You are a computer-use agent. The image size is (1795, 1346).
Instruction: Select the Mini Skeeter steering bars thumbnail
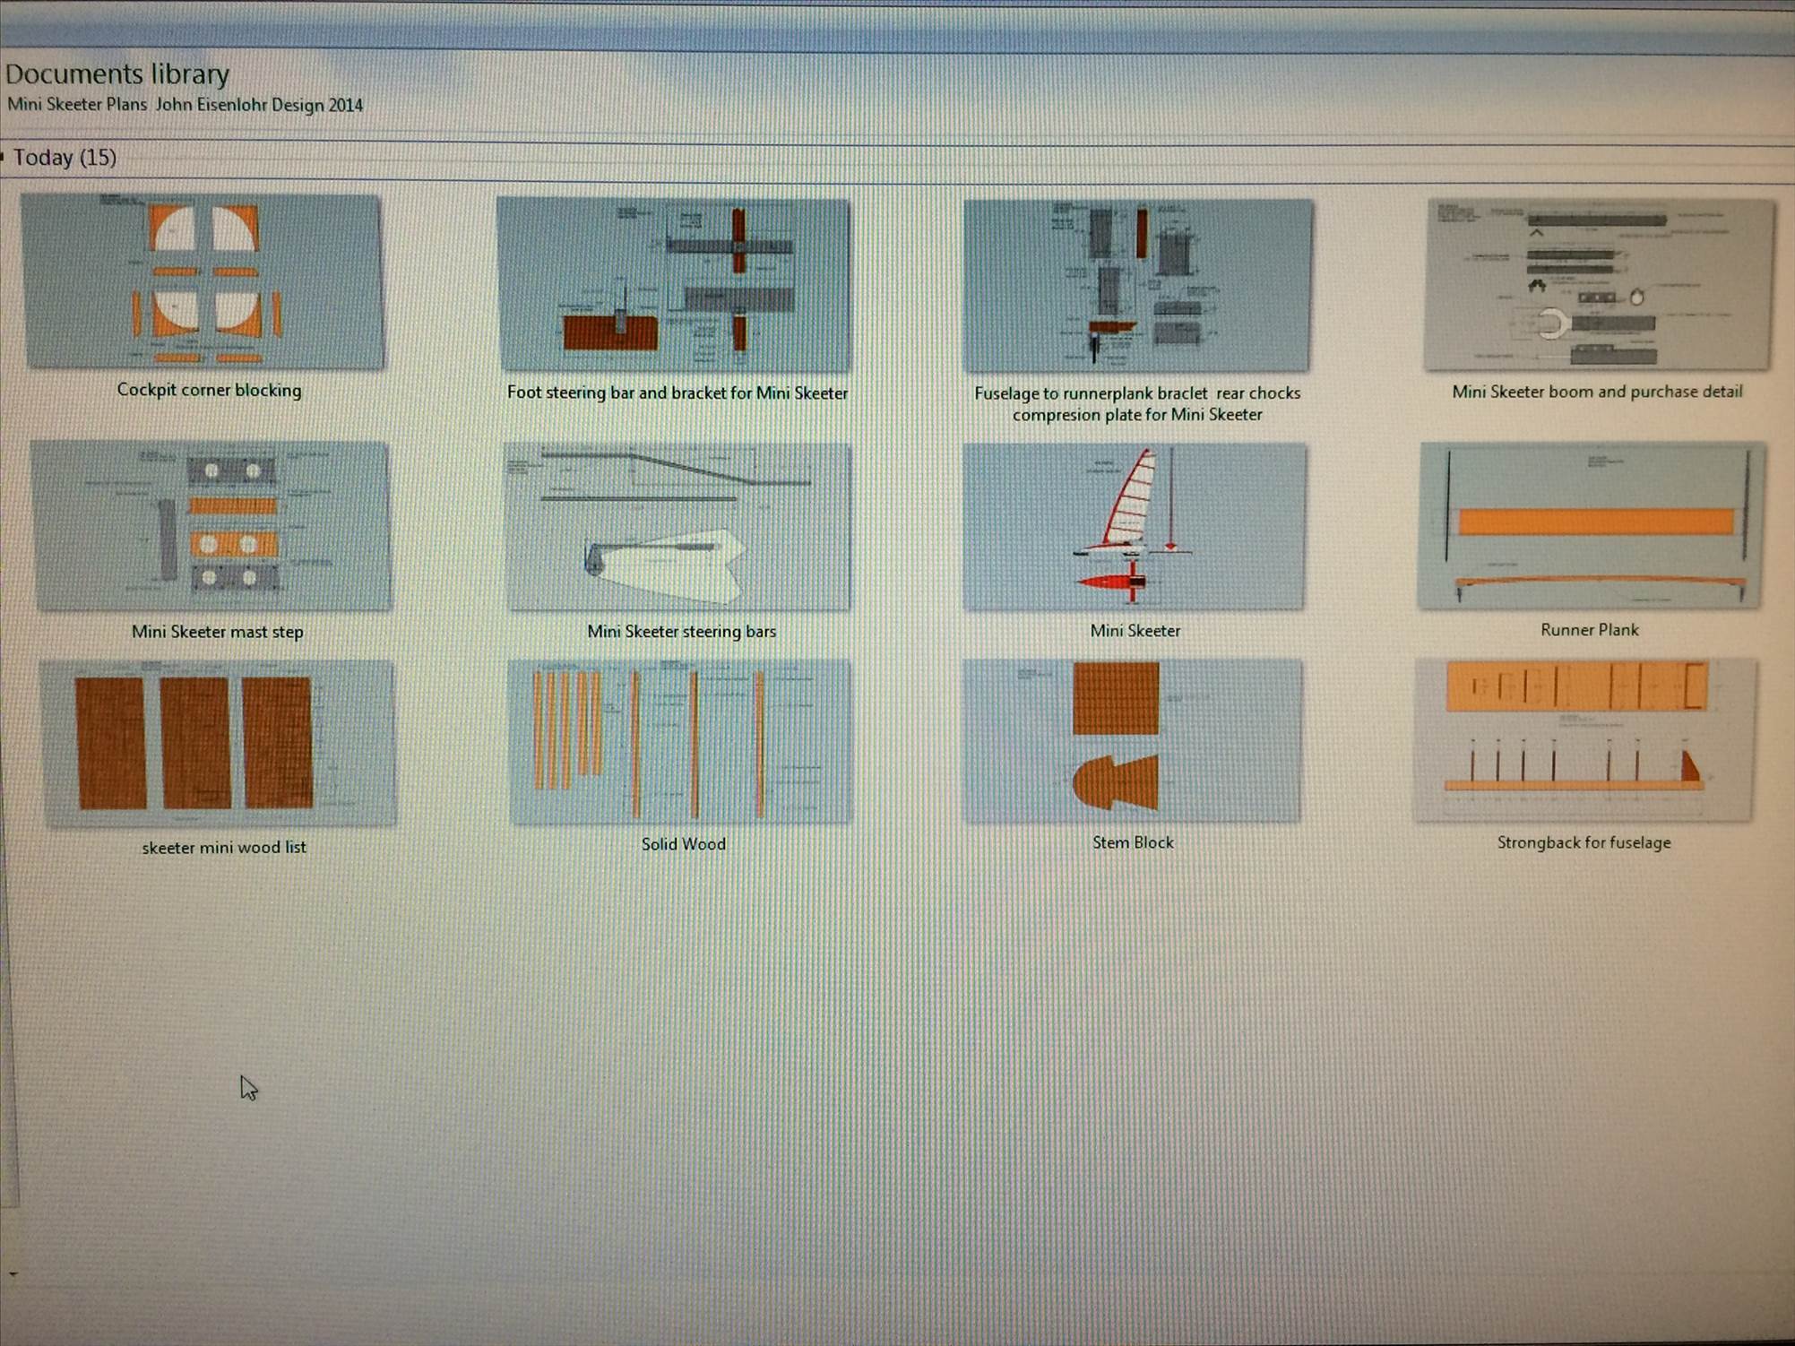pos(678,527)
